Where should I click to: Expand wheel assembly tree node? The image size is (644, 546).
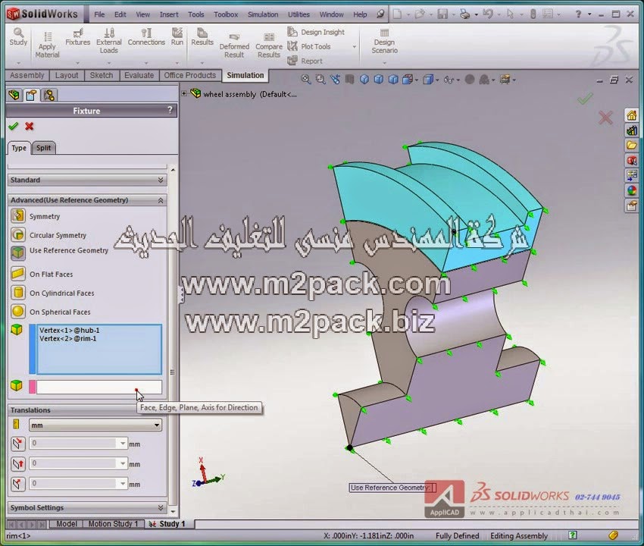point(184,94)
